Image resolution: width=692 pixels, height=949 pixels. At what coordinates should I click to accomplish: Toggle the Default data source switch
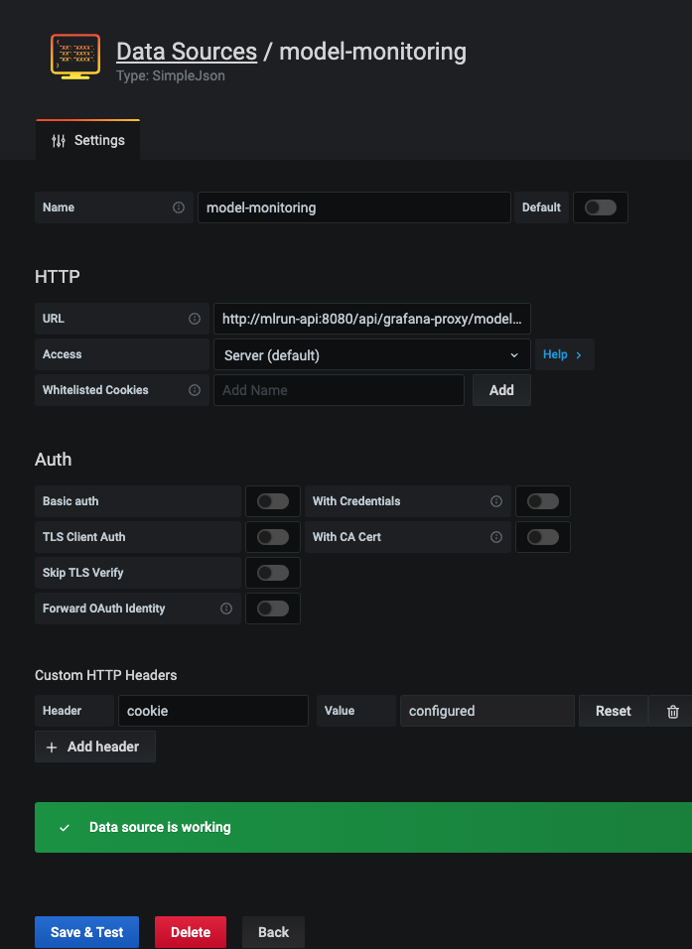[601, 207]
